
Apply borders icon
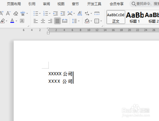[97, 21]
